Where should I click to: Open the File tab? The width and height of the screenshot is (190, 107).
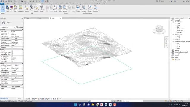pos(2,4)
